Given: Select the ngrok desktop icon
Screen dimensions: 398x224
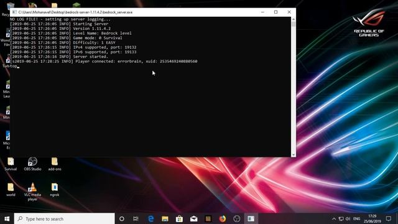Looking at the screenshot, I should tap(55, 190).
